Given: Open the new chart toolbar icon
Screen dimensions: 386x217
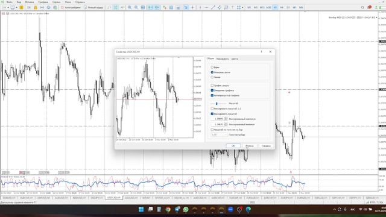Looking at the screenshot, I should click(4, 7).
